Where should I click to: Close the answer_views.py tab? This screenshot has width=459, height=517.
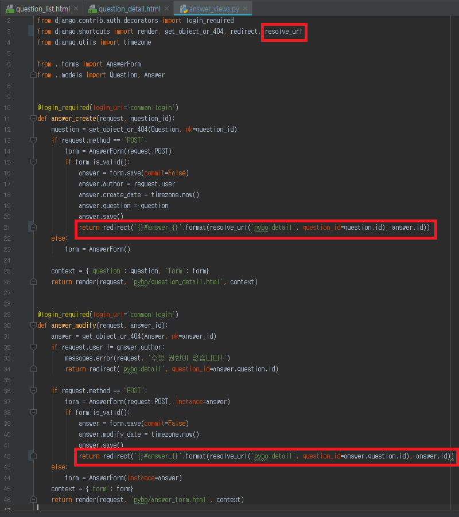pos(245,9)
